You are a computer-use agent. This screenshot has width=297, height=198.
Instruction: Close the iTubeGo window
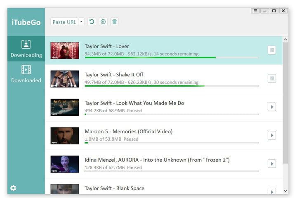point(283,11)
